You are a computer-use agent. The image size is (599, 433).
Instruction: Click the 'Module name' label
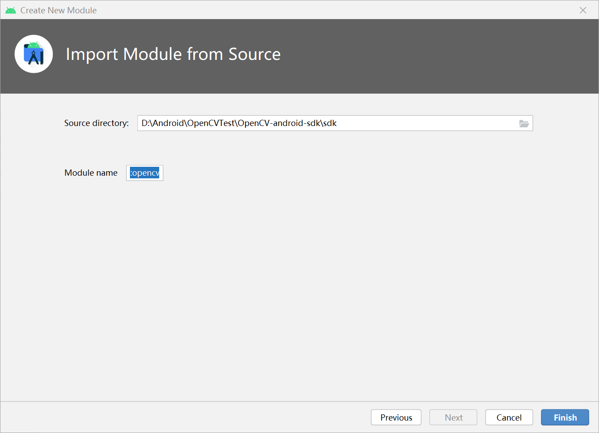[x=91, y=173]
